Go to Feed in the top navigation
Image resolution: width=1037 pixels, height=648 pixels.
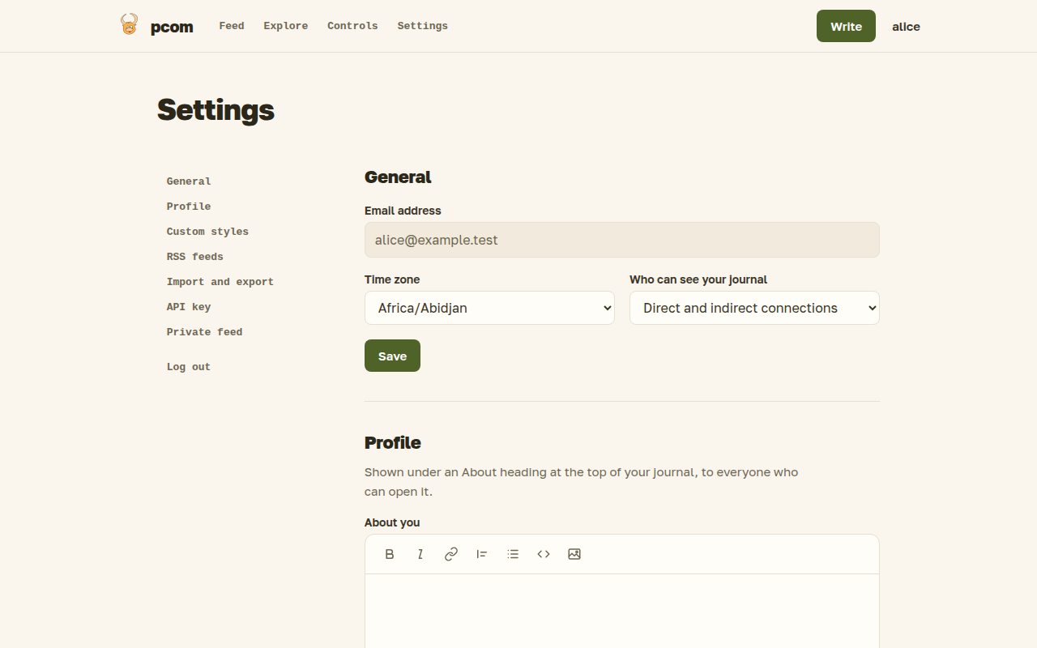coord(232,26)
